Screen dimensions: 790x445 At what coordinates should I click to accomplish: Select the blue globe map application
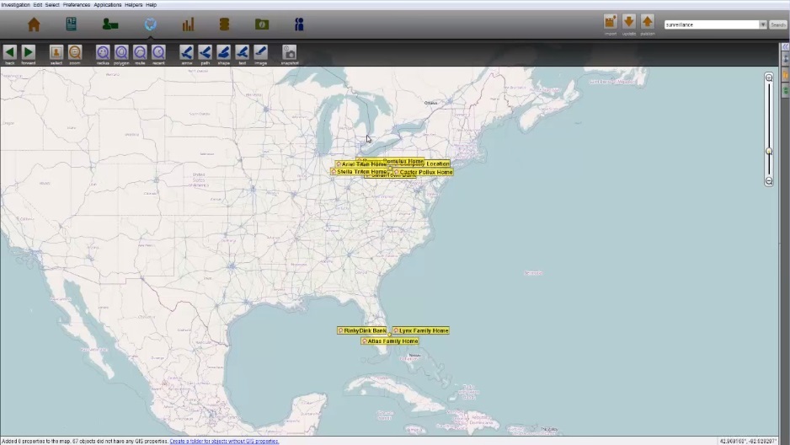pyautogui.click(x=150, y=24)
